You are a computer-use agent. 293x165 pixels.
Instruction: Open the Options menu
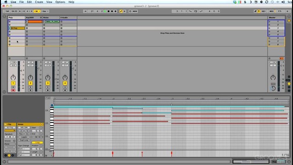click(x=60, y=2)
